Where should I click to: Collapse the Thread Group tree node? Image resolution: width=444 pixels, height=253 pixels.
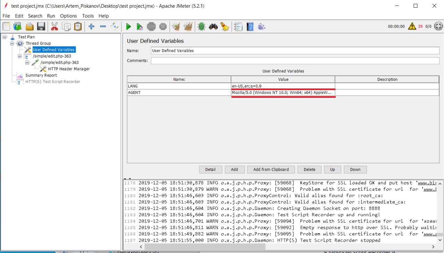(x=12, y=43)
